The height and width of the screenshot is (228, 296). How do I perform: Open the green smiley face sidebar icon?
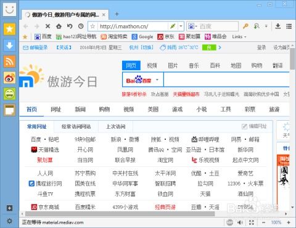point(9,94)
